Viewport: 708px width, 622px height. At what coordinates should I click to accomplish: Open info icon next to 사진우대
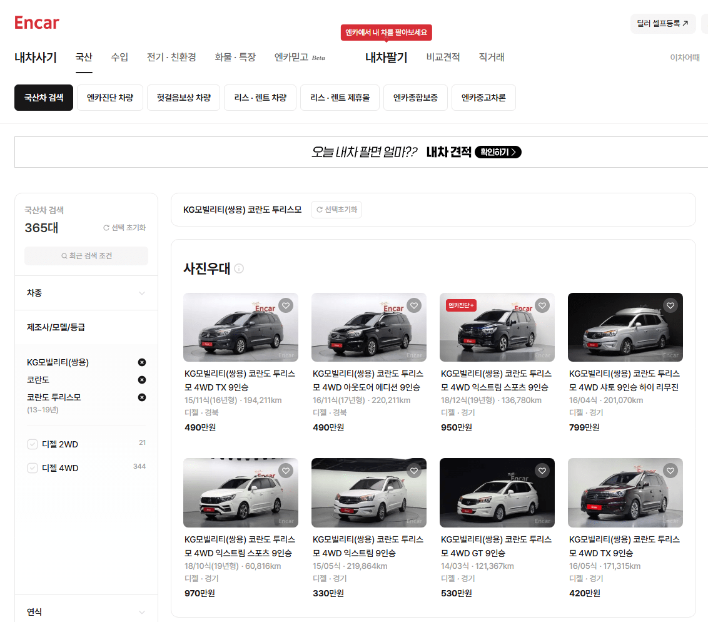(240, 269)
